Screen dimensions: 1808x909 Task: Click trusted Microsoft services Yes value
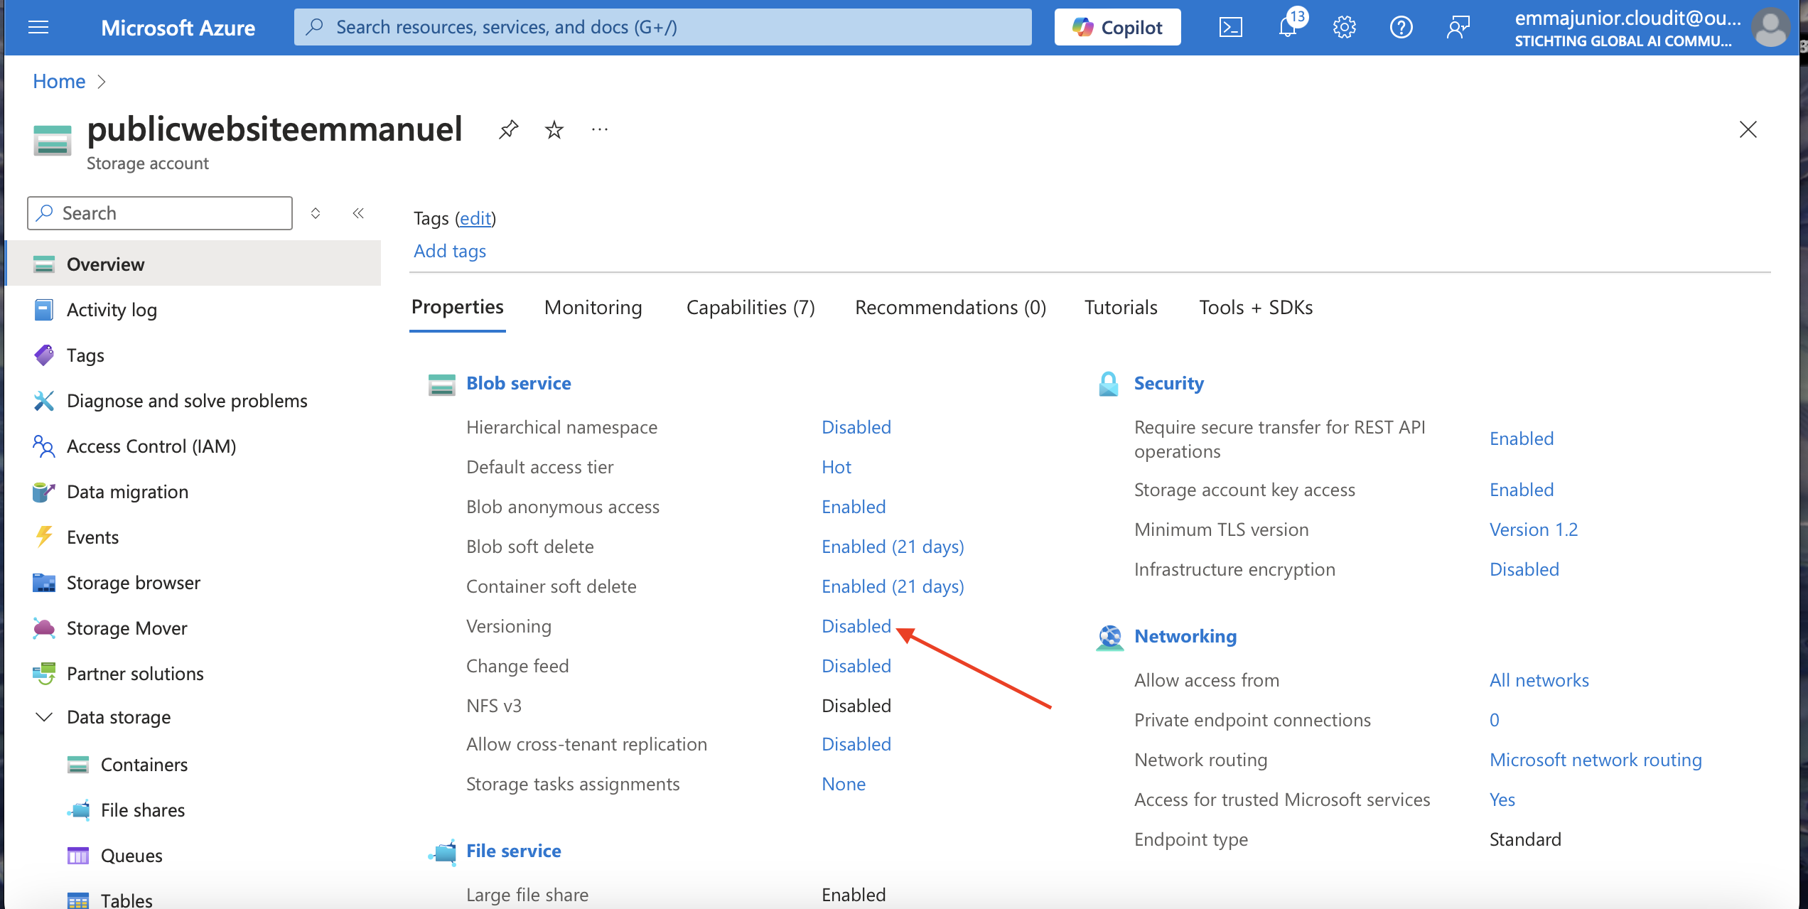(1502, 800)
